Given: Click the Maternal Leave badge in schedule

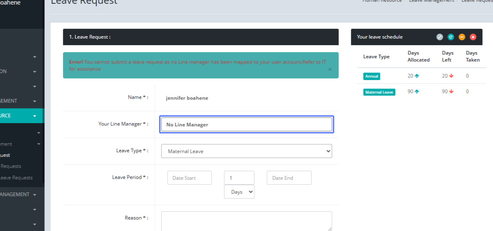Looking at the screenshot, I should pyautogui.click(x=379, y=92).
